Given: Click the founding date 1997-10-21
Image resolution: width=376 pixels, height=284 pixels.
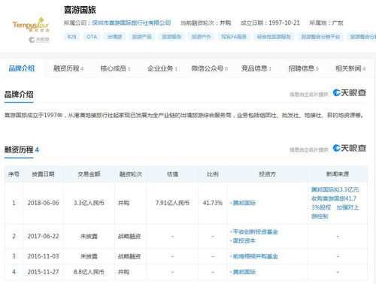Looking at the screenshot, I should coord(284,23).
